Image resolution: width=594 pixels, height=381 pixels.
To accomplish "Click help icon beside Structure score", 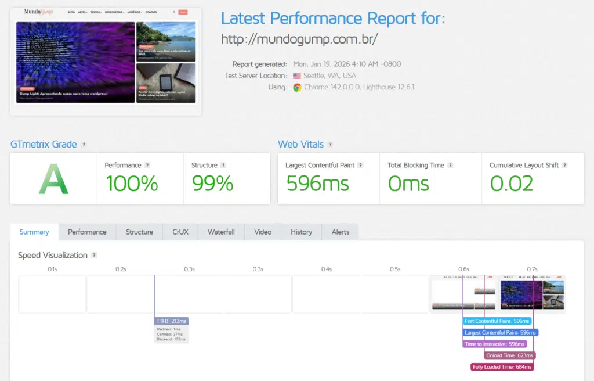I will 223,165.
